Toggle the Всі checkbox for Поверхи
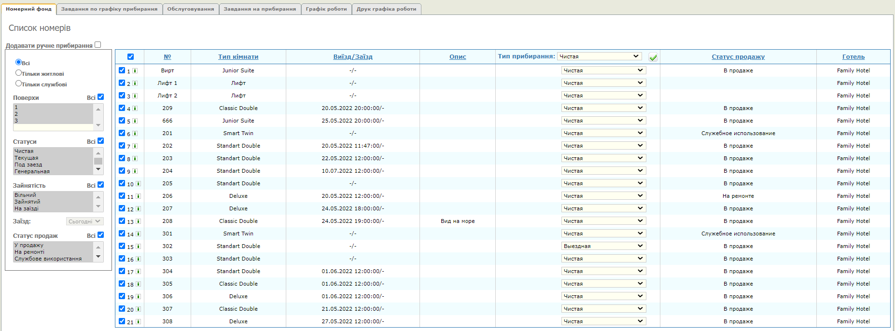Image resolution: width=895 pixels, height=331 pixels. pyautogui.click(x=100, y=97)
